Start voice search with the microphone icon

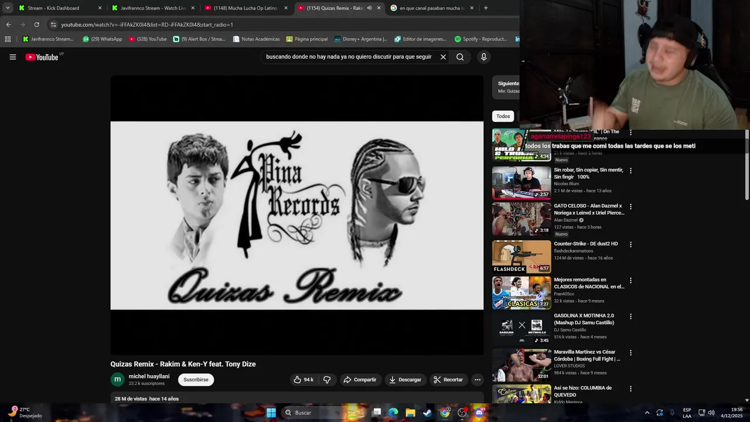[483, 57]
